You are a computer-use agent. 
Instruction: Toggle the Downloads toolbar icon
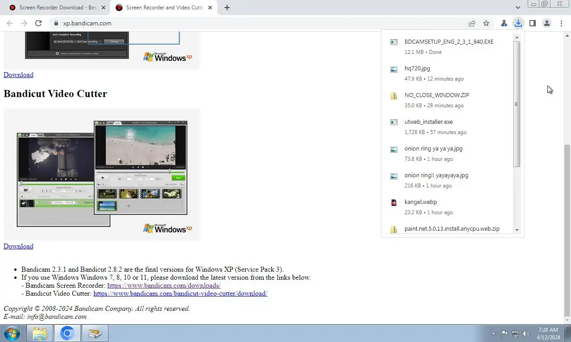click(518, 23)
